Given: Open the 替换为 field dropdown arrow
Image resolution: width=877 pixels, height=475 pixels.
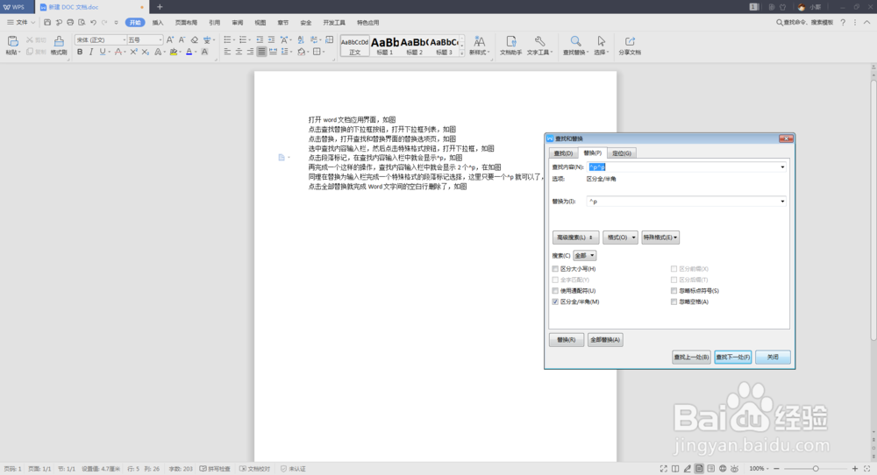Looking at the screenshot, I should pyautogui.click(x=782, y=202).
